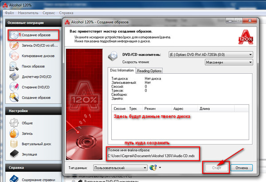Screen dimensions: 266x182
Task: Click the image file path Audio CD.mds
Action: (151, 156)
